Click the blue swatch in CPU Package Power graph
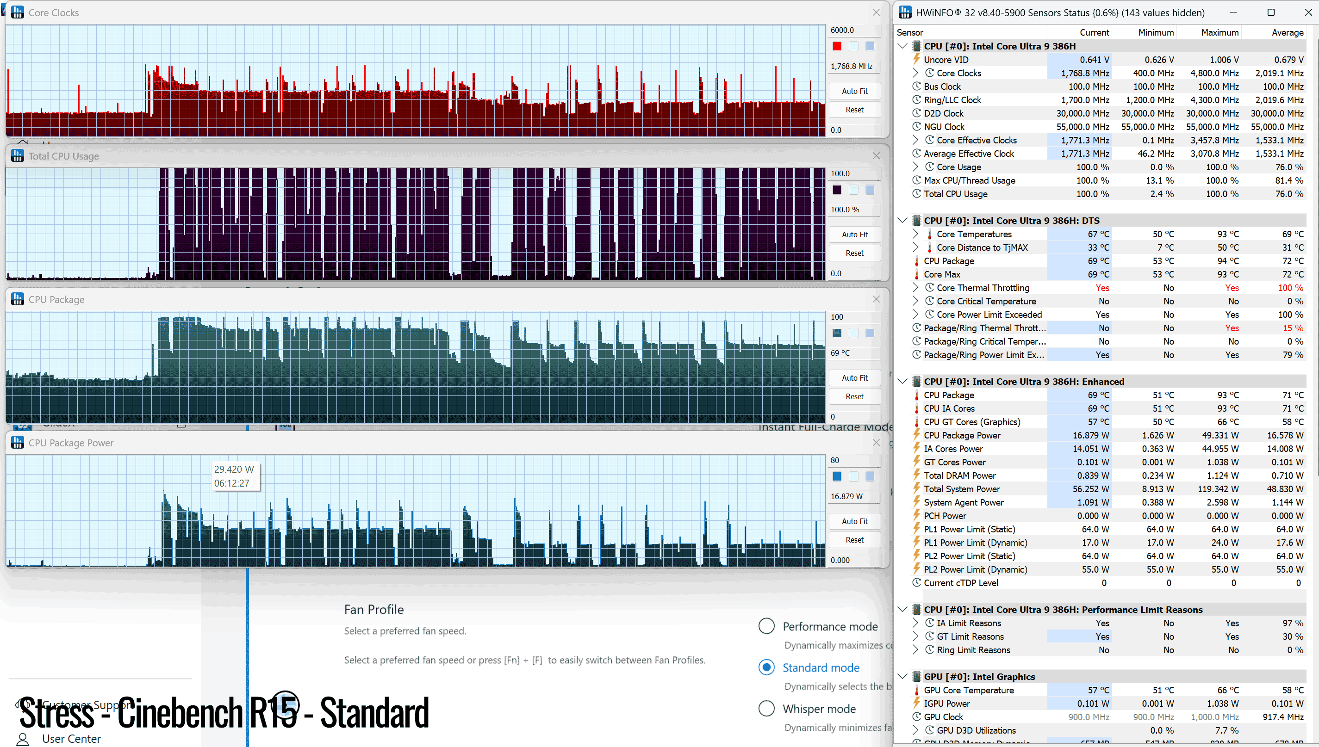 (x=837, y=476)
